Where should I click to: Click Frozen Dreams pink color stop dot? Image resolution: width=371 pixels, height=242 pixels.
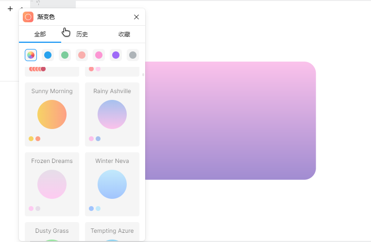(31, 209)
